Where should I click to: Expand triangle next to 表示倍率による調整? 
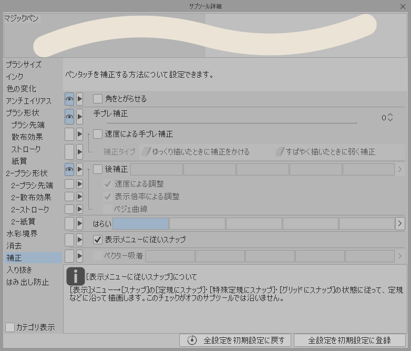click(80, 197)
